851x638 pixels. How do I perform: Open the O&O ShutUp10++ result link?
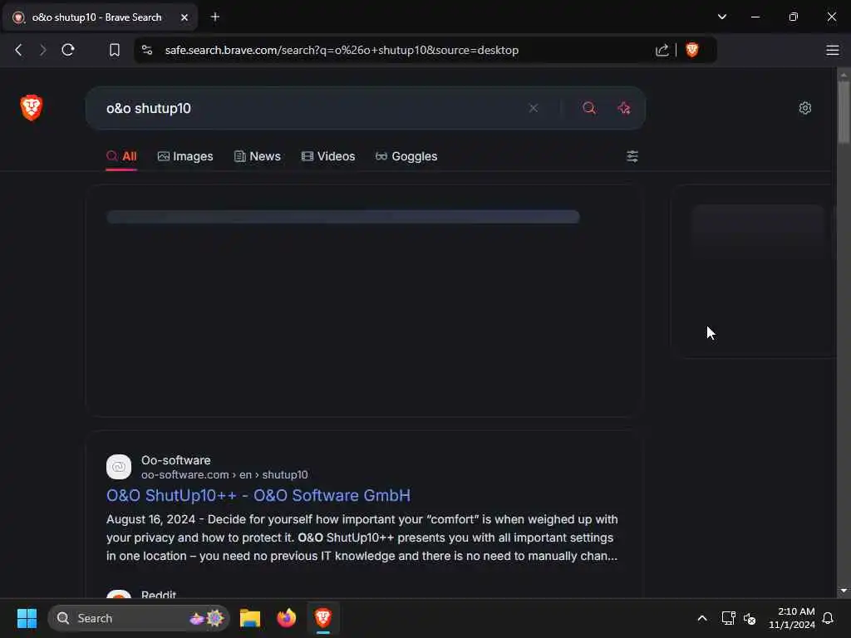click(x=258, y=495)
